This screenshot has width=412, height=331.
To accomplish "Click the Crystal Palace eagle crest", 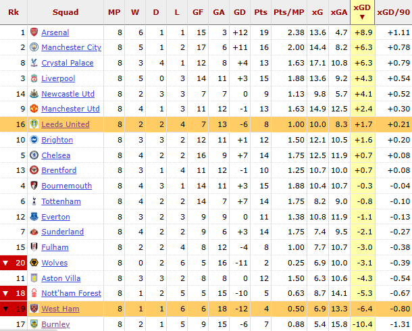I will pos(34,63).
